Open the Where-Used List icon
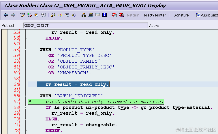Image resolution: width=218 pixels, height=134 pixels. 74,15
